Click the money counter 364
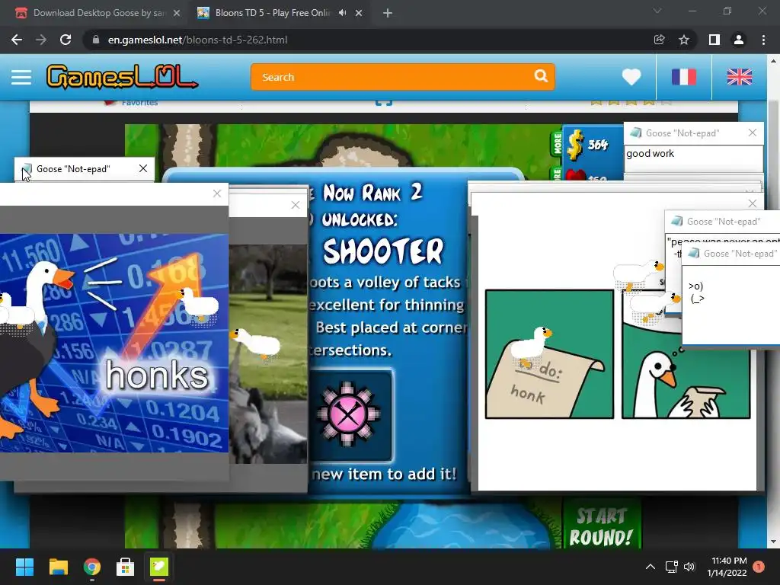Screen dimensions: 780x585 [597, 145]
